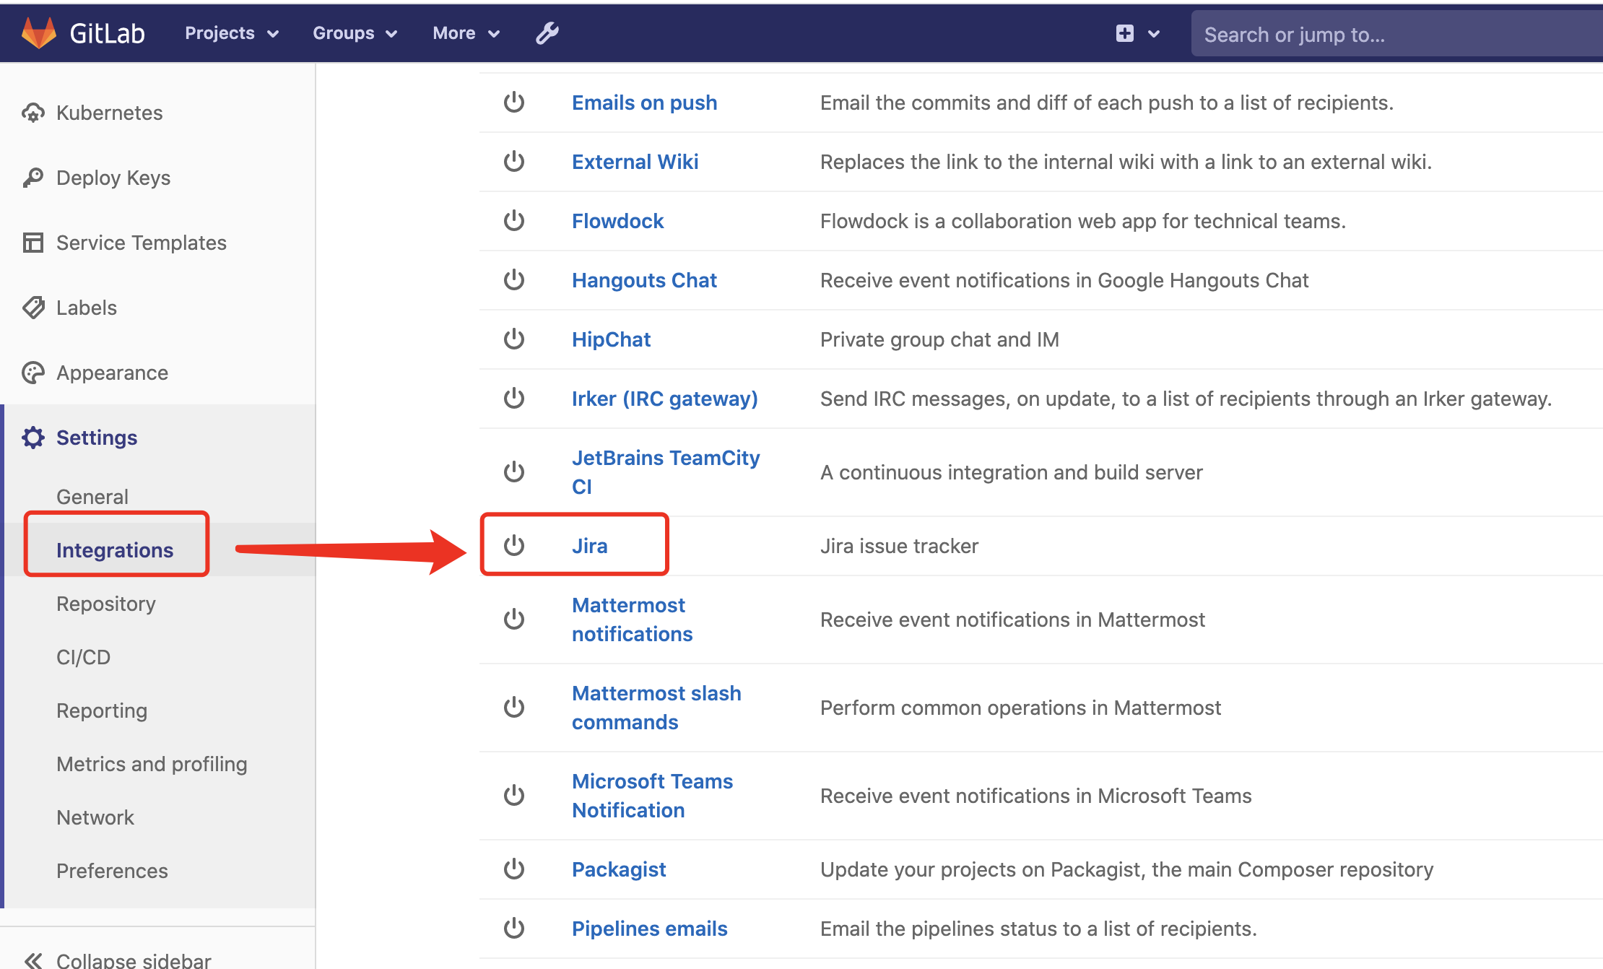
Task: Open the Hangouts Chat integration
Action: (644, 280)
